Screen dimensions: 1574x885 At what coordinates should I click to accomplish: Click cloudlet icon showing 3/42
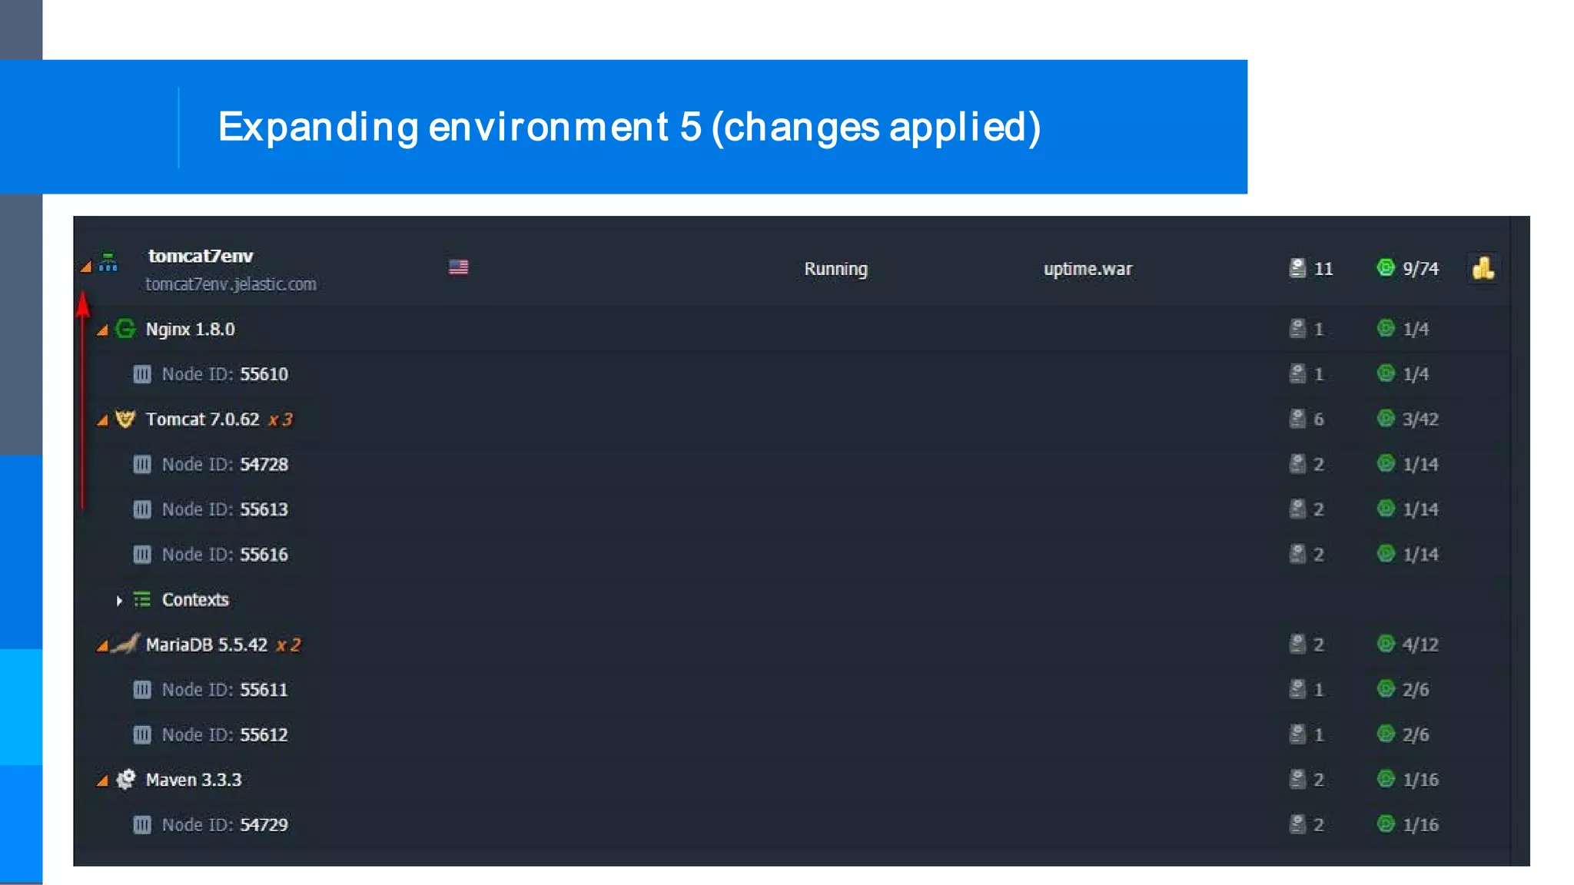[x=1386, y=418]
